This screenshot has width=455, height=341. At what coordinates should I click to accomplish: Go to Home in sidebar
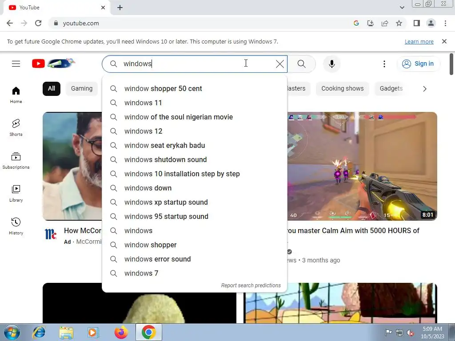coord(16,95)
